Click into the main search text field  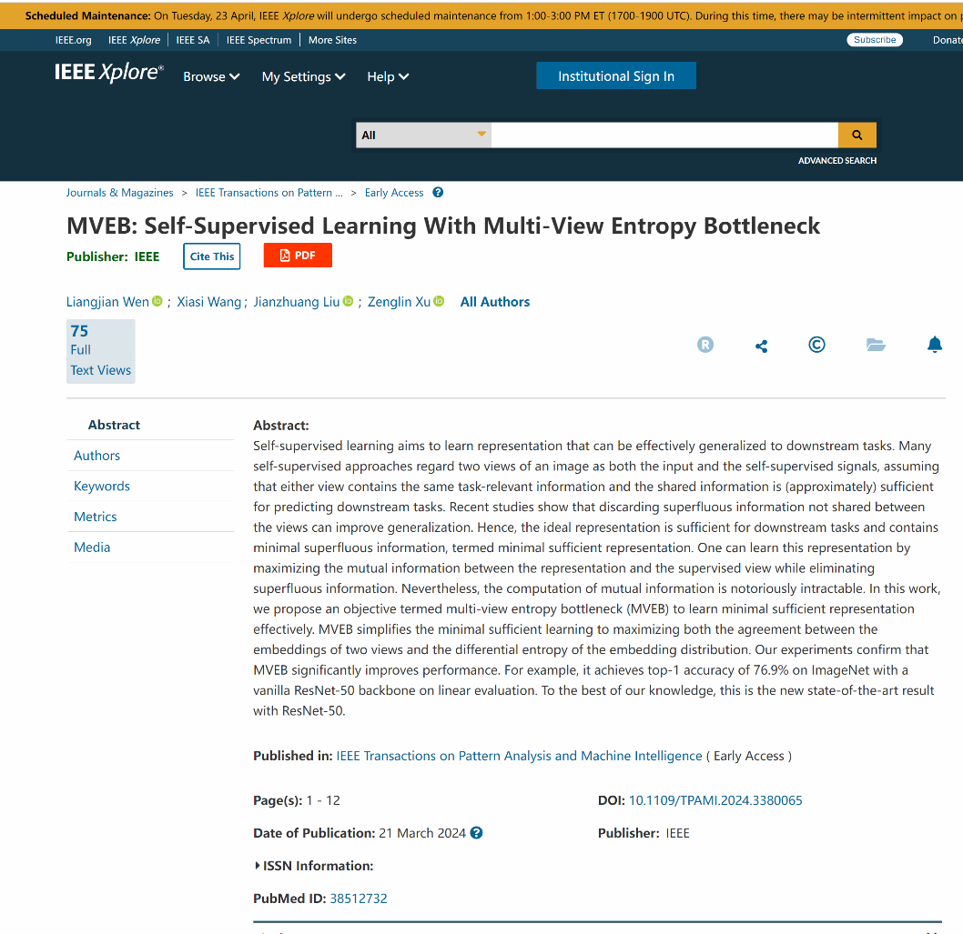pyautogui.click(x=664, y=135)
